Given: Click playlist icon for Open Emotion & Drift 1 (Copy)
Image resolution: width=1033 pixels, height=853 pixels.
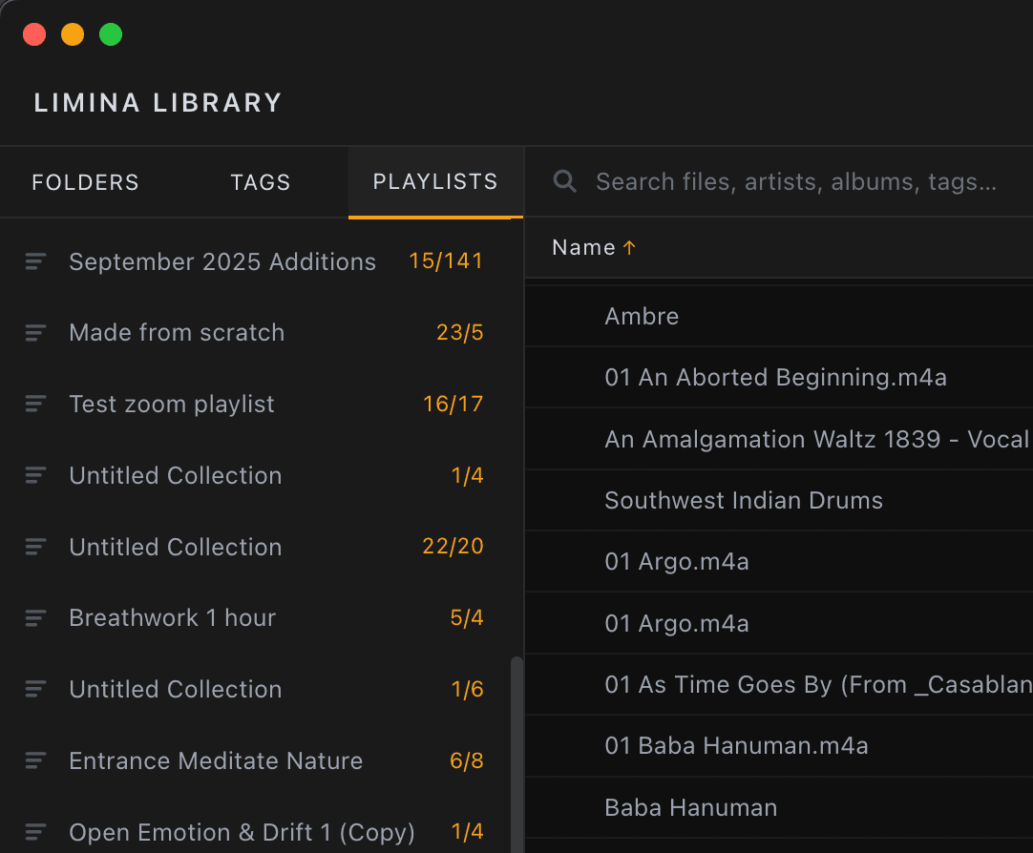Looking at the screenshot, I should pos(35,832).
